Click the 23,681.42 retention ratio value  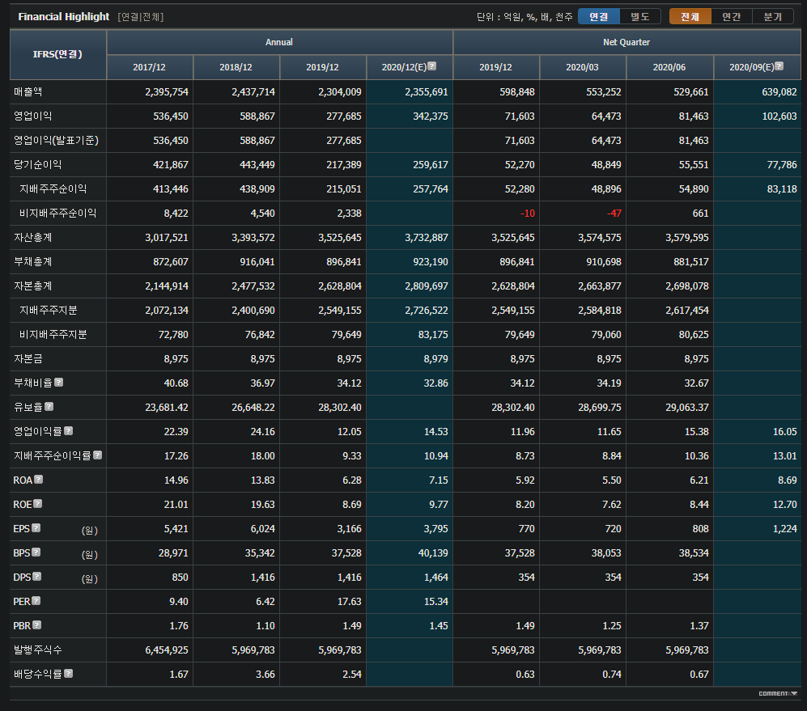(167, 407)
